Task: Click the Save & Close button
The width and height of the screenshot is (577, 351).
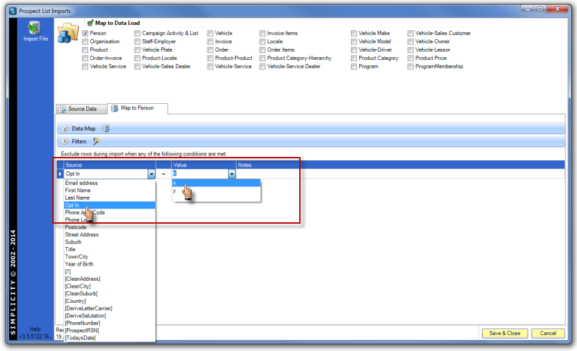Action: click(505, 333)
